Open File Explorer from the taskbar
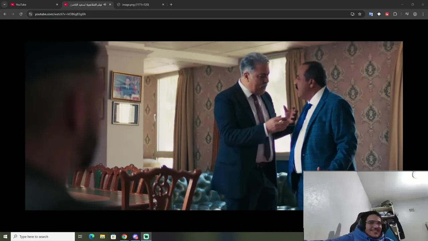The width and height of the screenshot is (428, 241). pyautogui.click(x=102, y=237)
